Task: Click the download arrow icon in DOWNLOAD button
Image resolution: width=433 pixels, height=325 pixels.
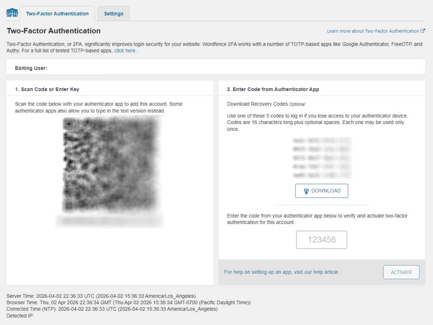Action: click(306, 191)
